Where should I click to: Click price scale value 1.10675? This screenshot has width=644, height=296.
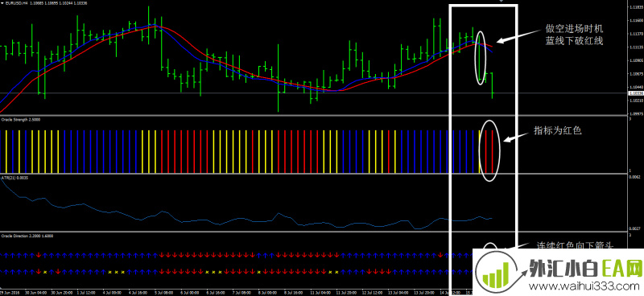(x=636, y=74)
